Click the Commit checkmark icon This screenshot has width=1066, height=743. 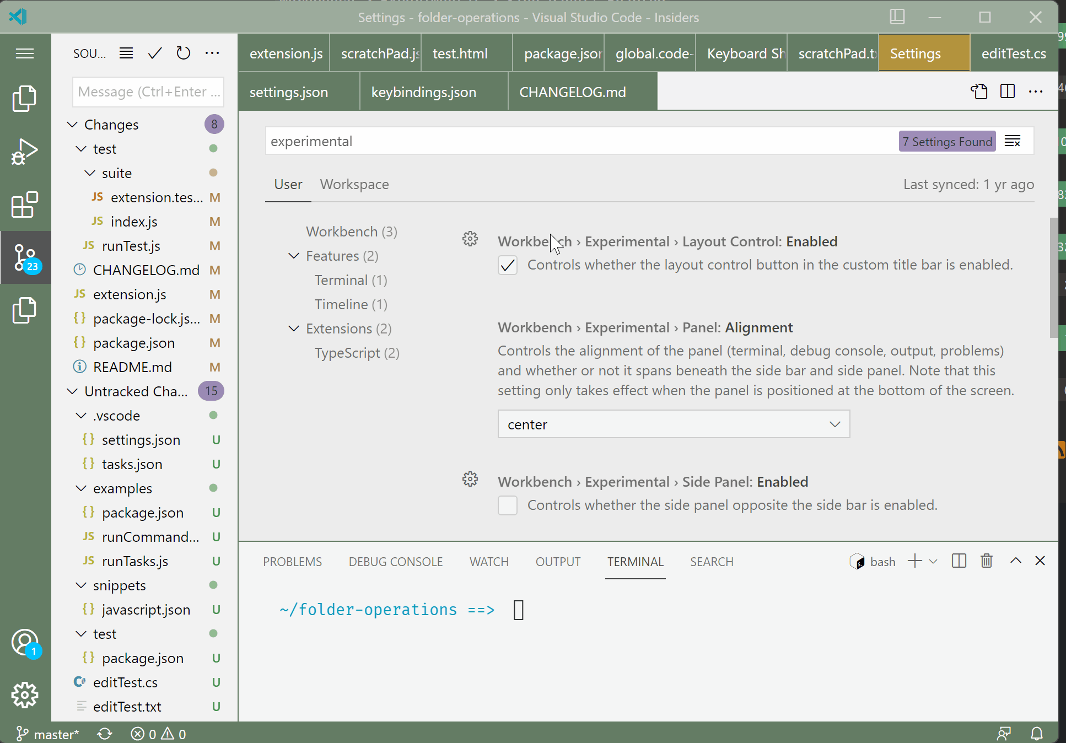(155, 53)
